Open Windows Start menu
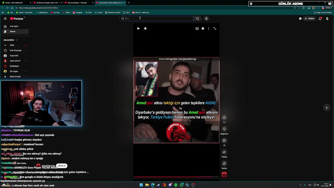The image size is (334, 188). pyautogui.click(x=141, y=185)
